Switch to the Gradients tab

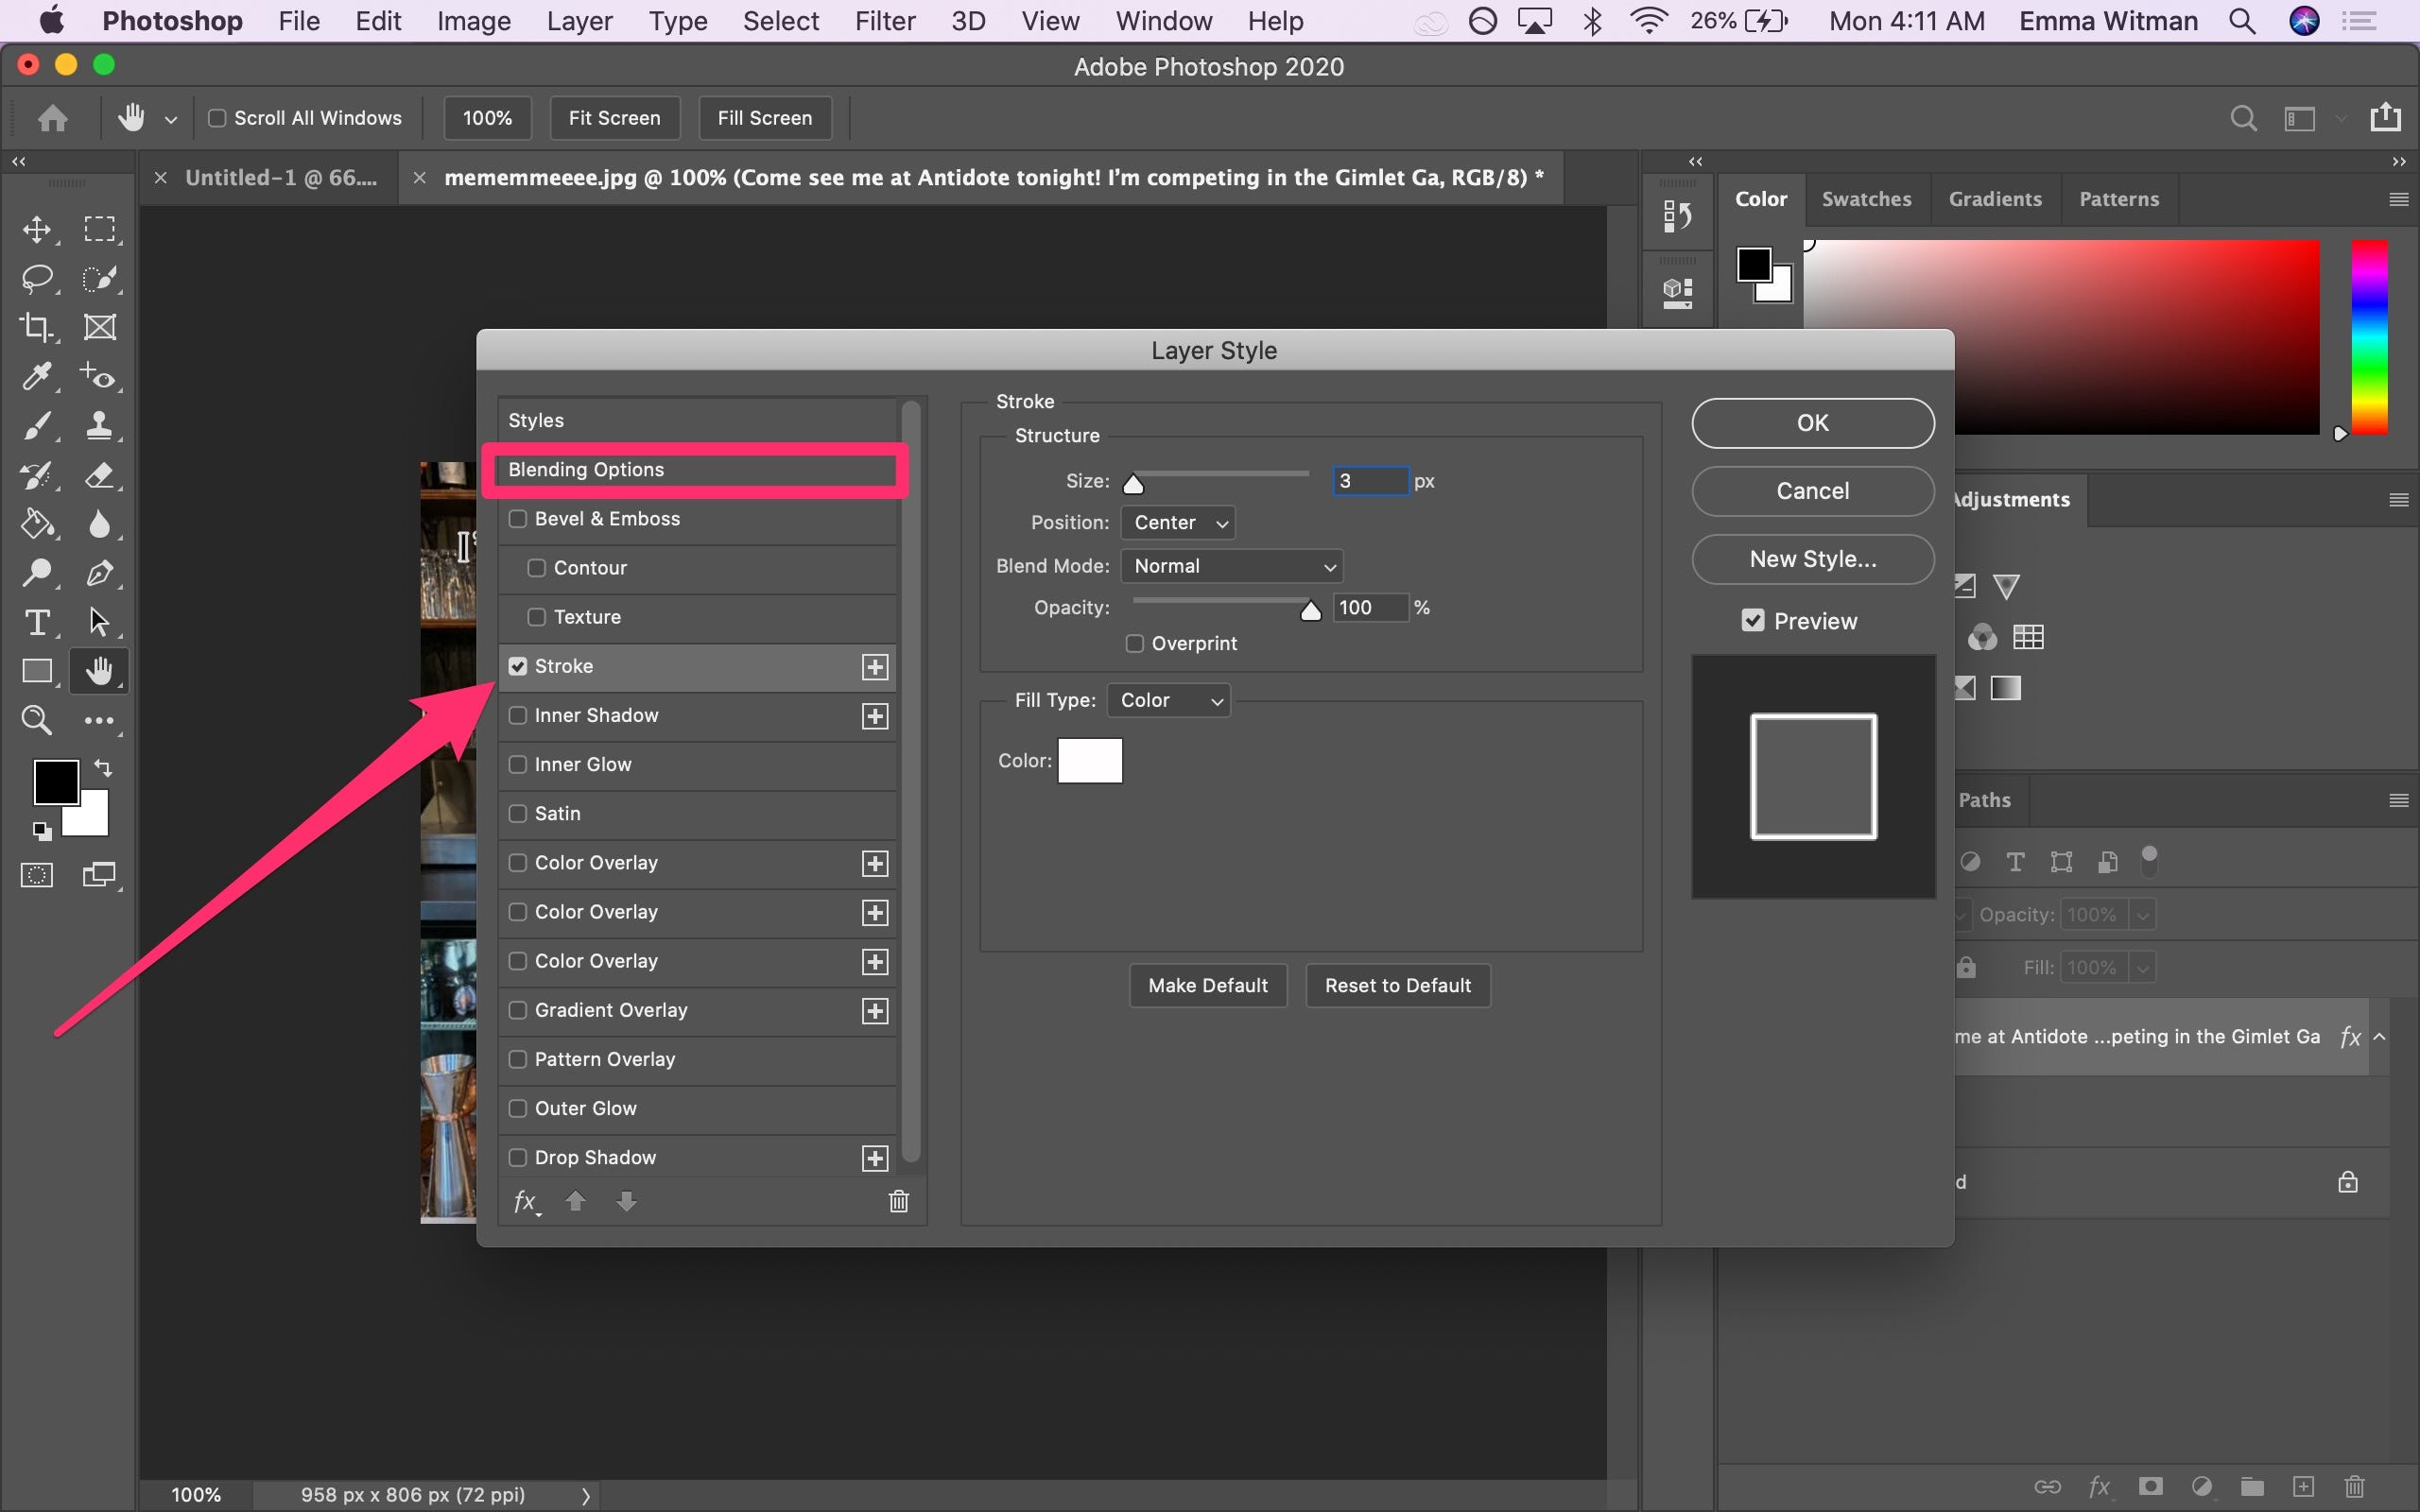tap(1995, 199)
